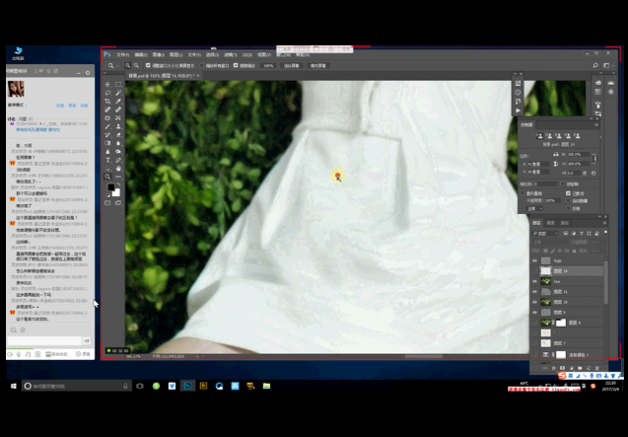Select the Path Selection tool
This screenshot has width=628, height=437.
[x=107, y=169]
